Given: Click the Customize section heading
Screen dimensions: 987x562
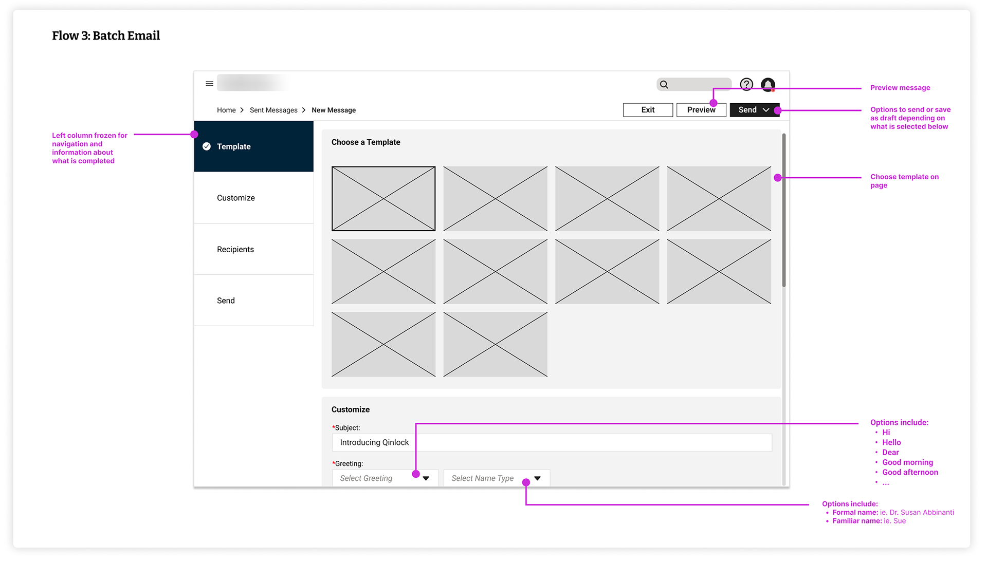Looking at the screenshot, I should [351, 409].
